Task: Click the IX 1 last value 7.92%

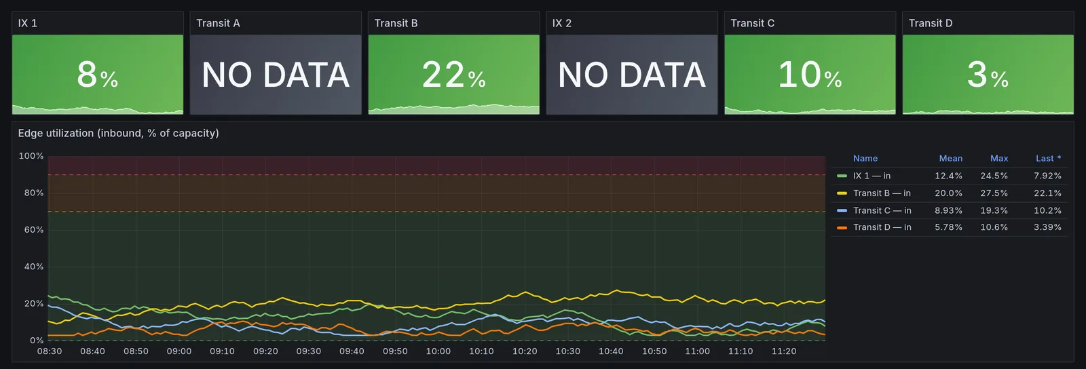Action: (1047, 176)
